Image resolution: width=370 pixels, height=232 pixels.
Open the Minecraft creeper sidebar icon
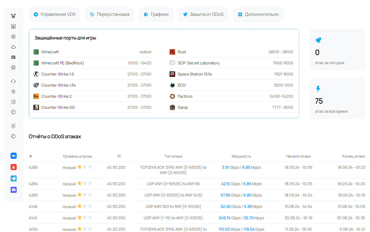pos(13,16)
